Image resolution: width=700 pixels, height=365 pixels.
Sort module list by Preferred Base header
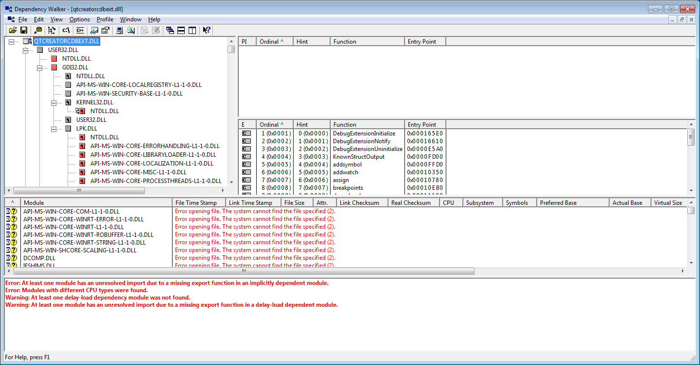[573, 203]
